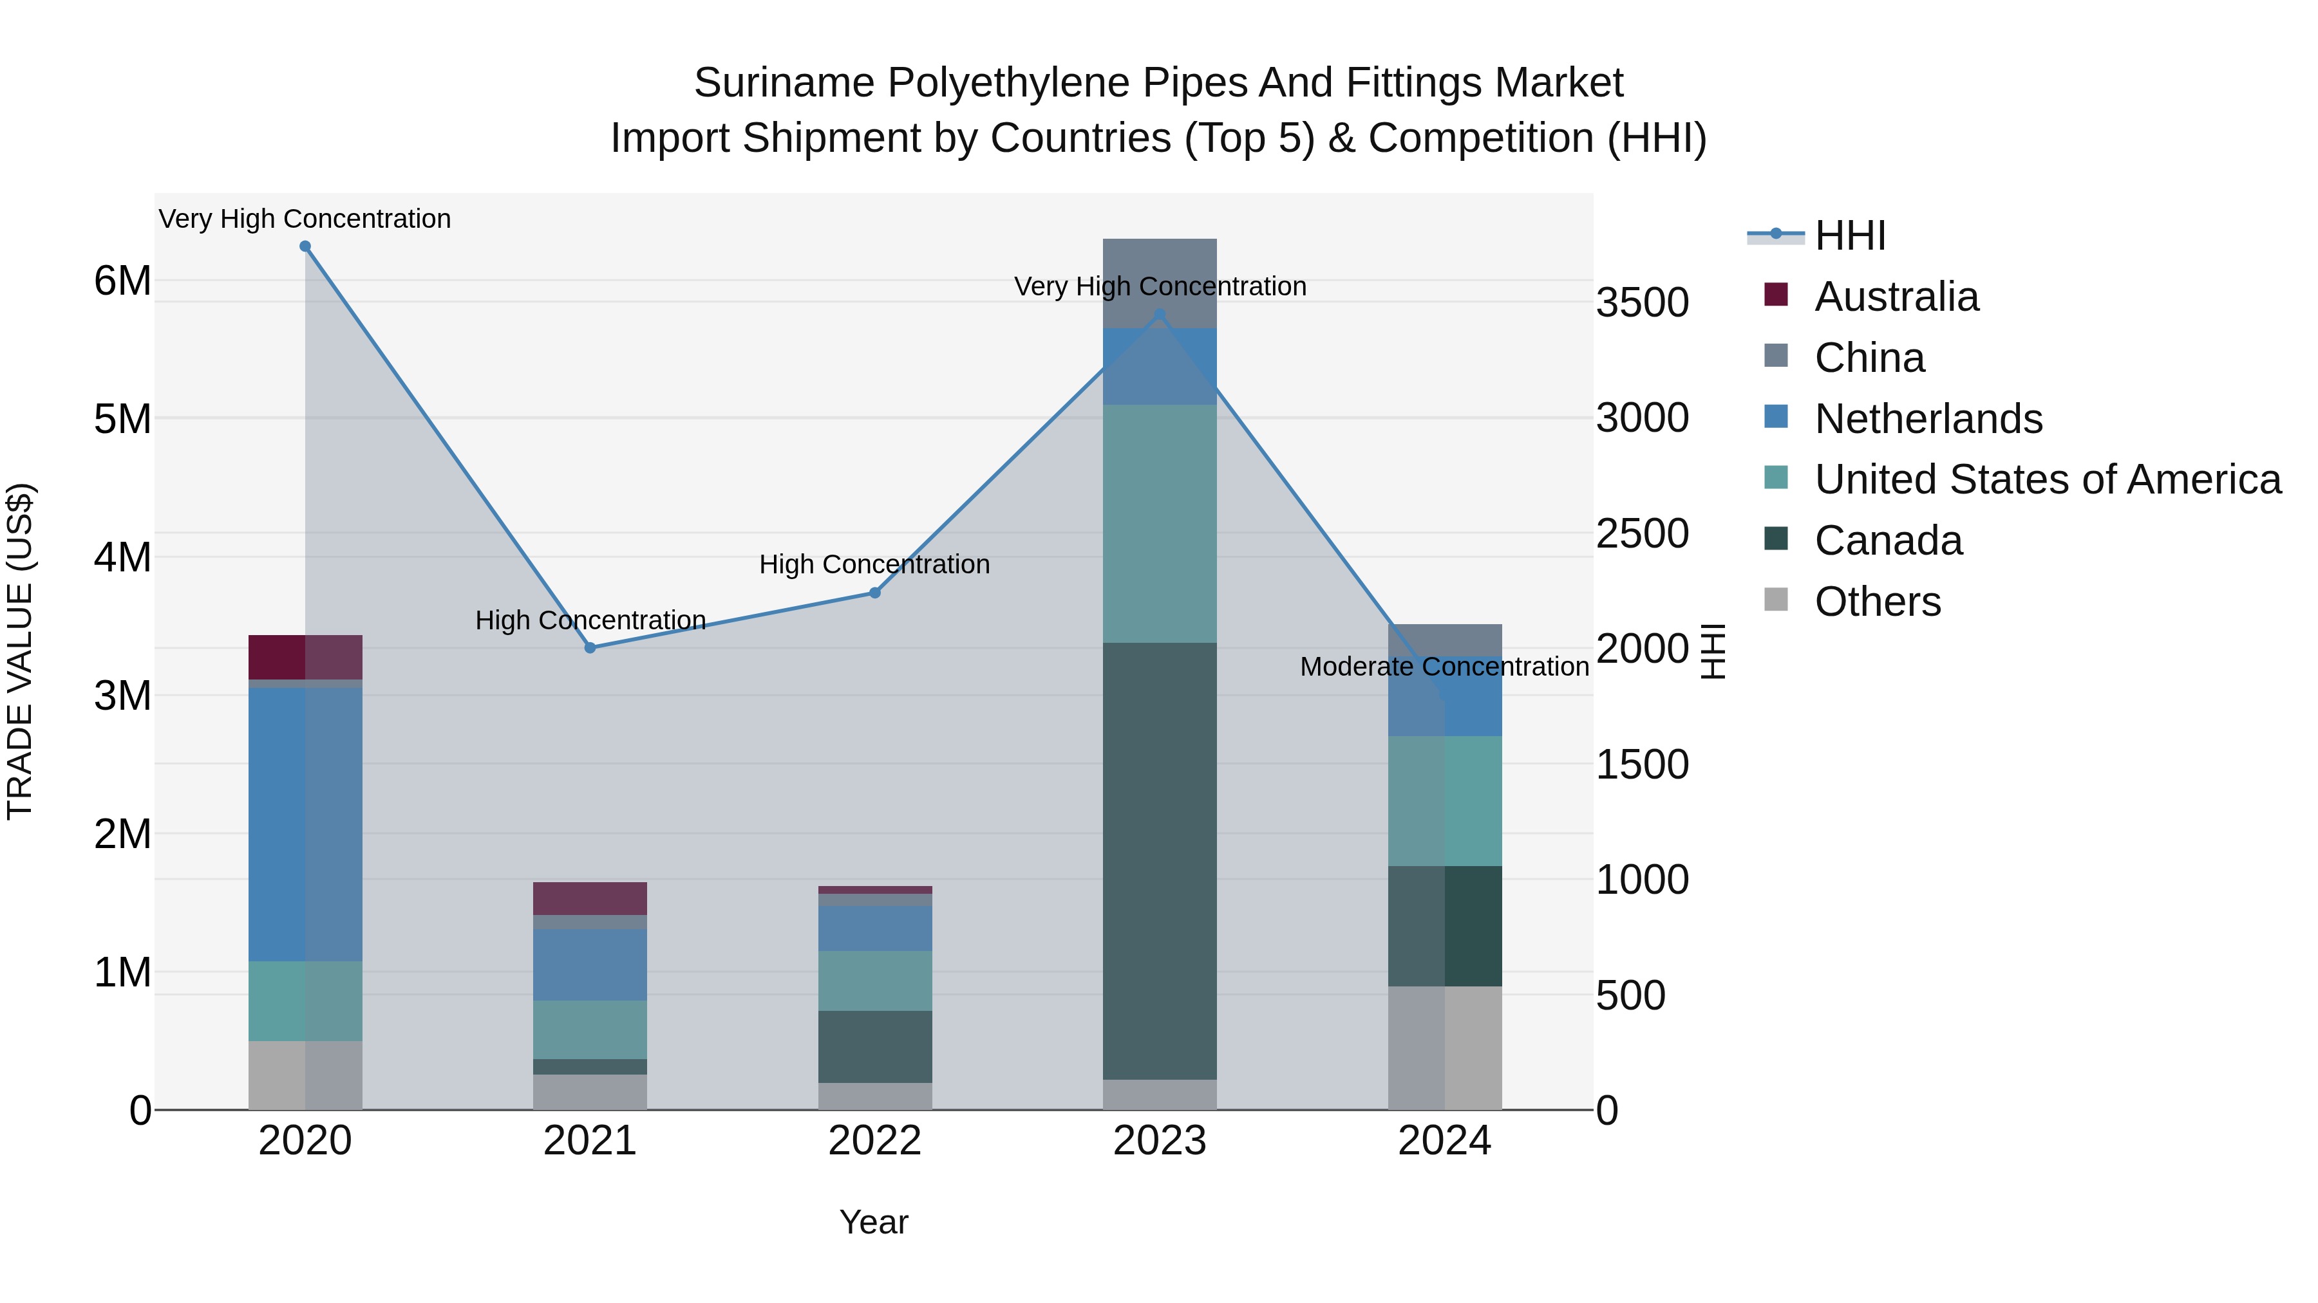Viewport: 2318px width, 1303px height.
Task: Click the China segment atop 2023 bar
Action: click(x=1160, y=283)
